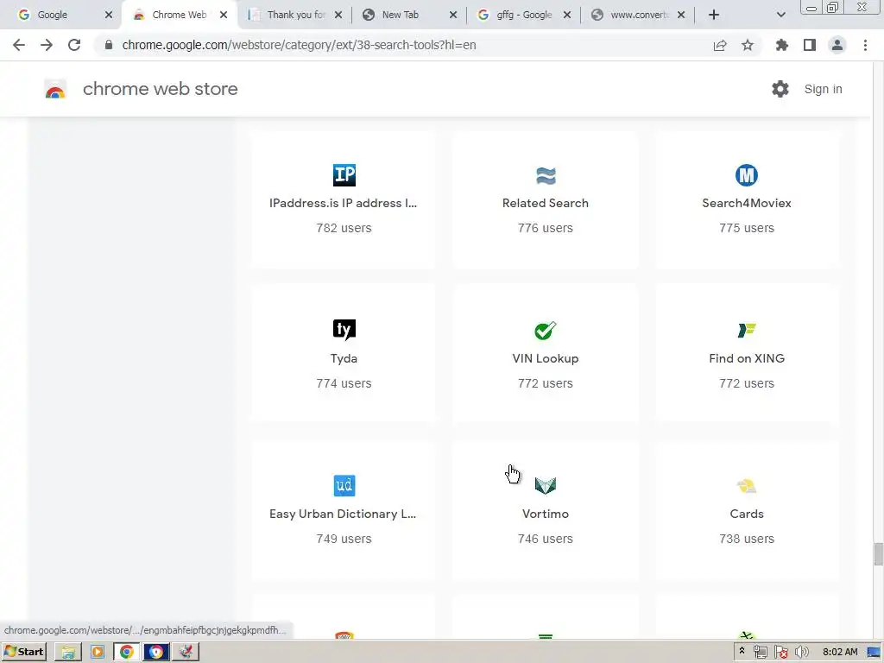
Task: Open the file explorer taskbar icon
Action: point(68,653)
